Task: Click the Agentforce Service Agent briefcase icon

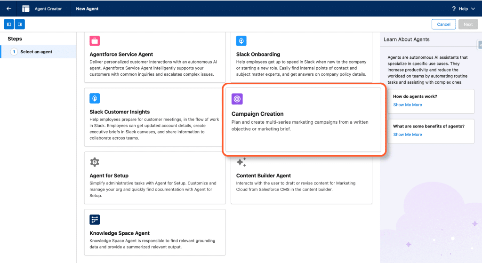Action: pos(95,41)
